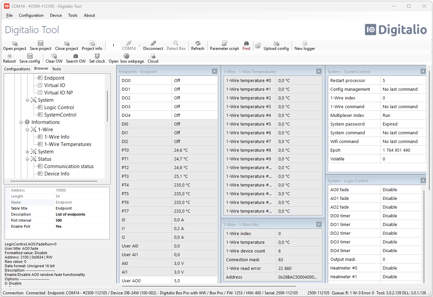The image size is (433, 297).
Task: Open the Configuration menu
Action: click(31, 15)
